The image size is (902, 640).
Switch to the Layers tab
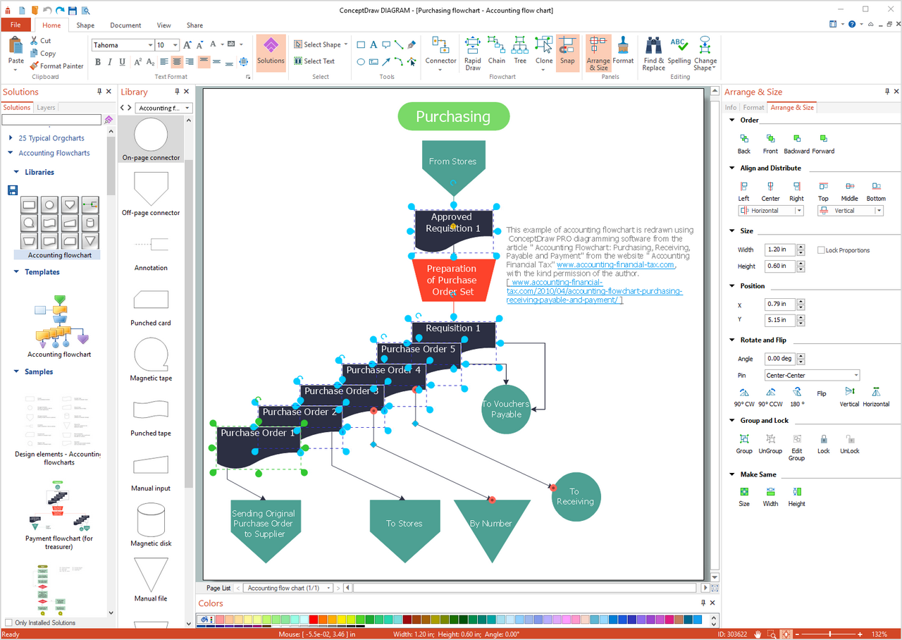(46, 108)
